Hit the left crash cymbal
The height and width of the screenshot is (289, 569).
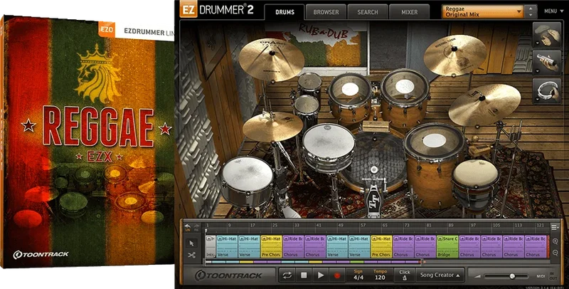pos(271,60)
